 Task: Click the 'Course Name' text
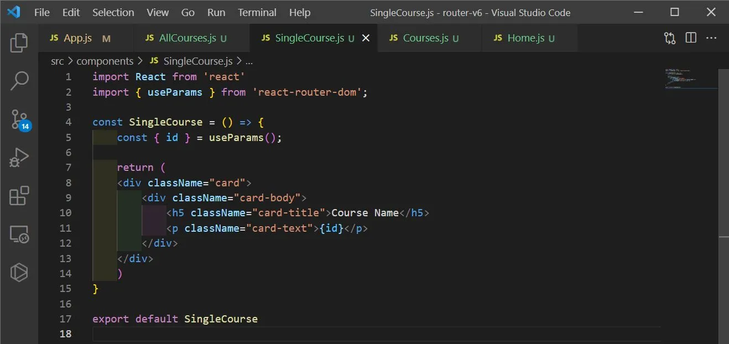click(365, 213)
